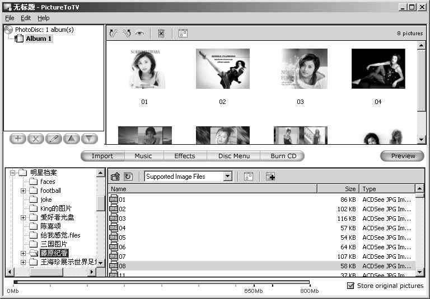The width and height of the screenshot is (430, 299).
Task: Go up one folder level
Action: point(115,177)
